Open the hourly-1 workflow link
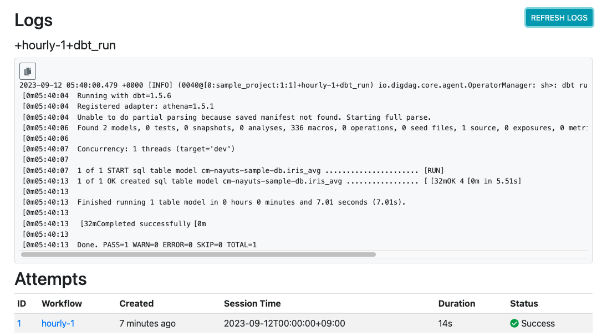607x336 pixels. 58,323
